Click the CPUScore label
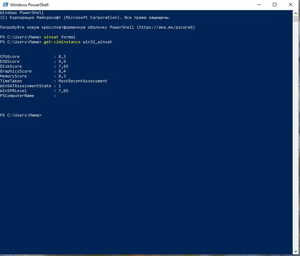The image size is (300, 256). click(x=10, y=57)
